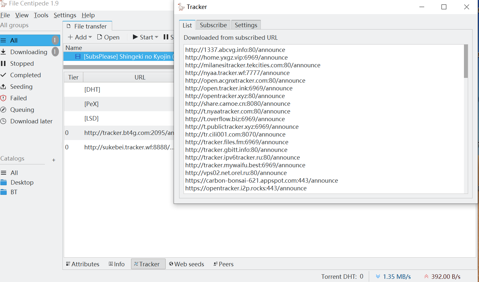
Task: Open the Start dropdown arrow
Action: pyautogui.click(x=157, y=37)
